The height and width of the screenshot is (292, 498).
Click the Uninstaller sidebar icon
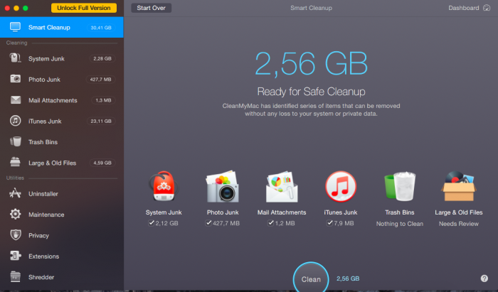coord(15,193)
